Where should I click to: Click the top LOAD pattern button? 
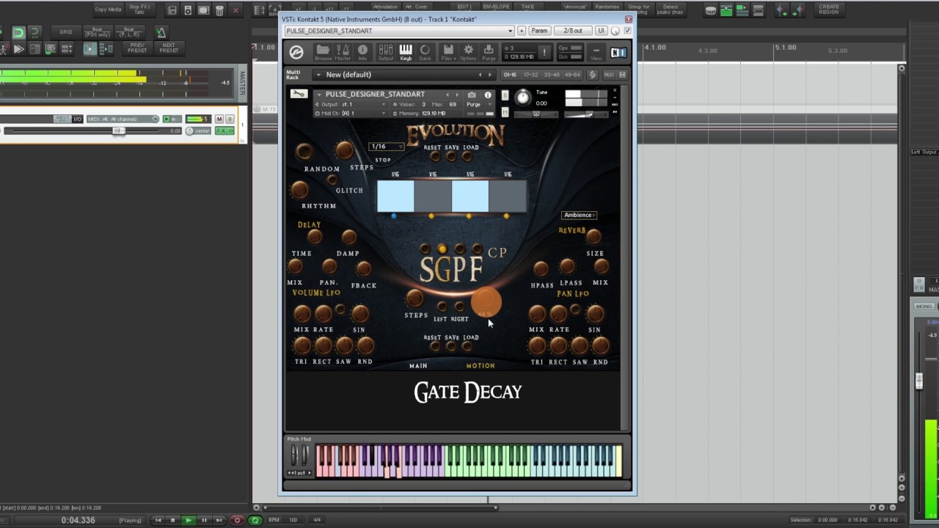pyautogui.click(x=467, y=156)
